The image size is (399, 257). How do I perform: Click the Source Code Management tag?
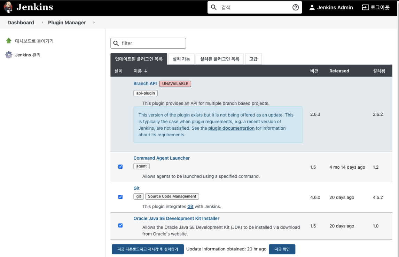(x=172, y=196)
